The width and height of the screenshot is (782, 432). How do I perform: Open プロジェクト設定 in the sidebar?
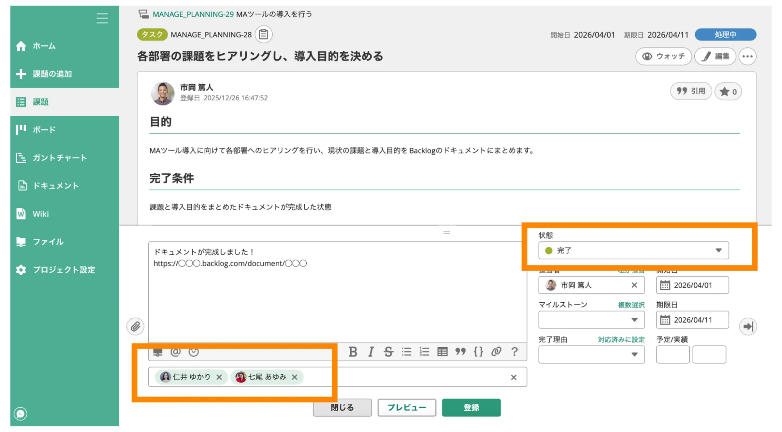coord(65,270)
